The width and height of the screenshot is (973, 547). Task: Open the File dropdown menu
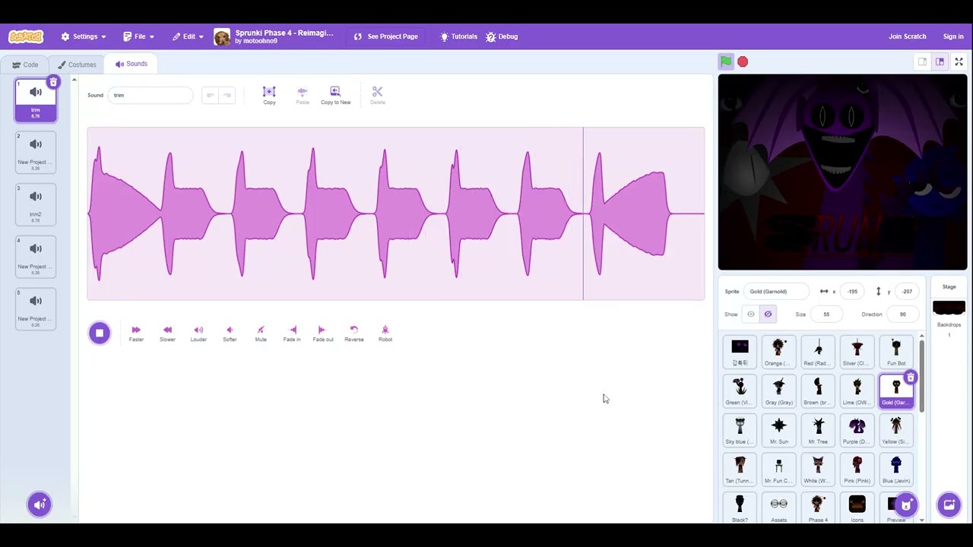138,36
